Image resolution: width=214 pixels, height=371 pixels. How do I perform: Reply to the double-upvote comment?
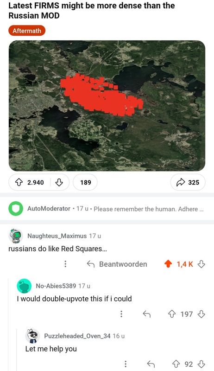147,314
